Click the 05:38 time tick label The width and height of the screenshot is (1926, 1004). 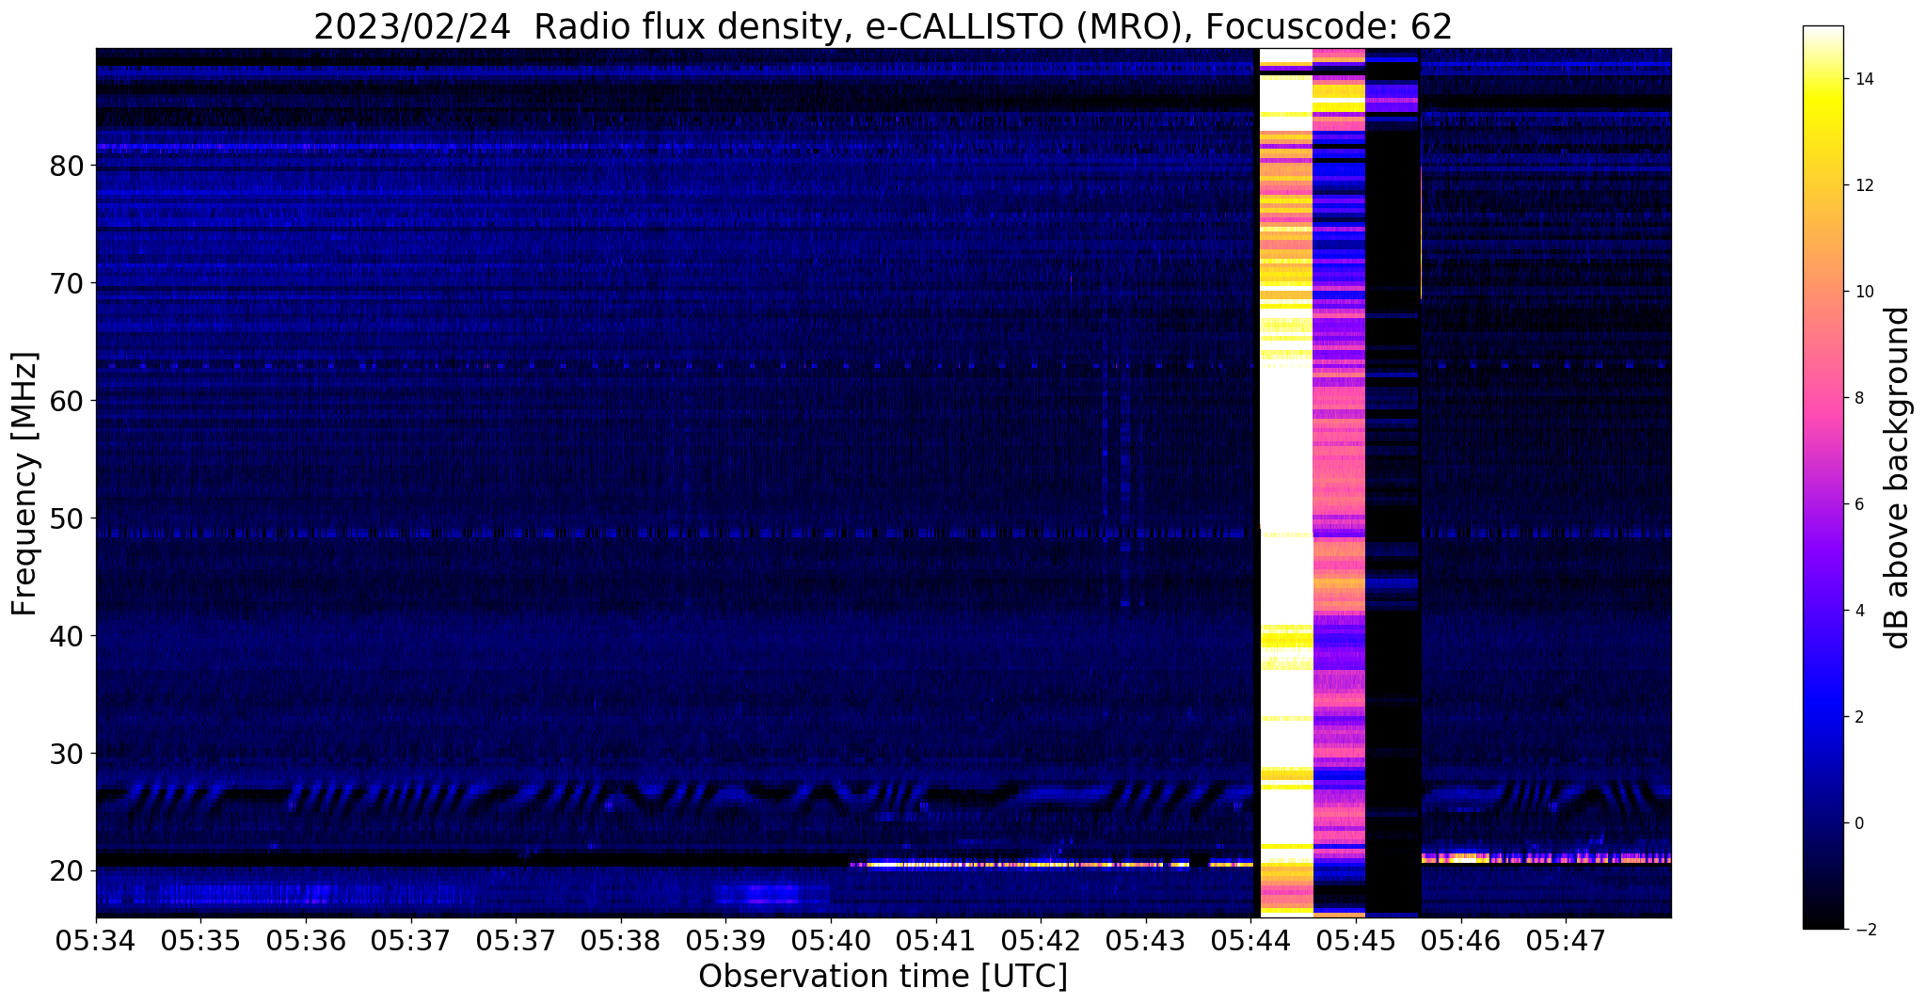coord(620,939)
